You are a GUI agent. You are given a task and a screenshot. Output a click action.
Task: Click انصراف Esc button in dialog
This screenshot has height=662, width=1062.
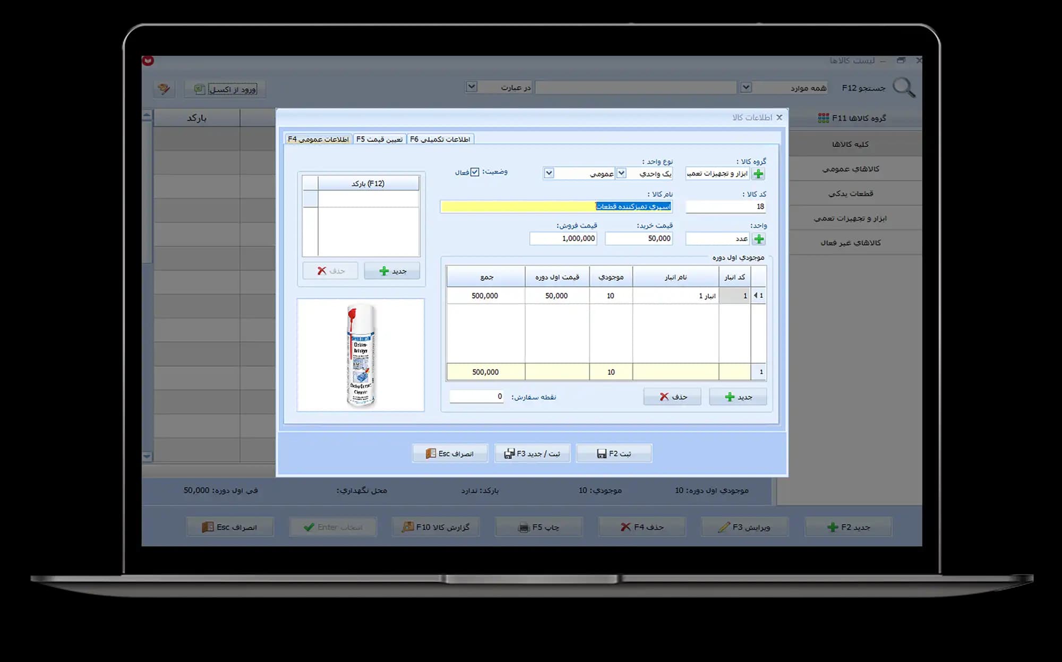(x=450, y=453)
